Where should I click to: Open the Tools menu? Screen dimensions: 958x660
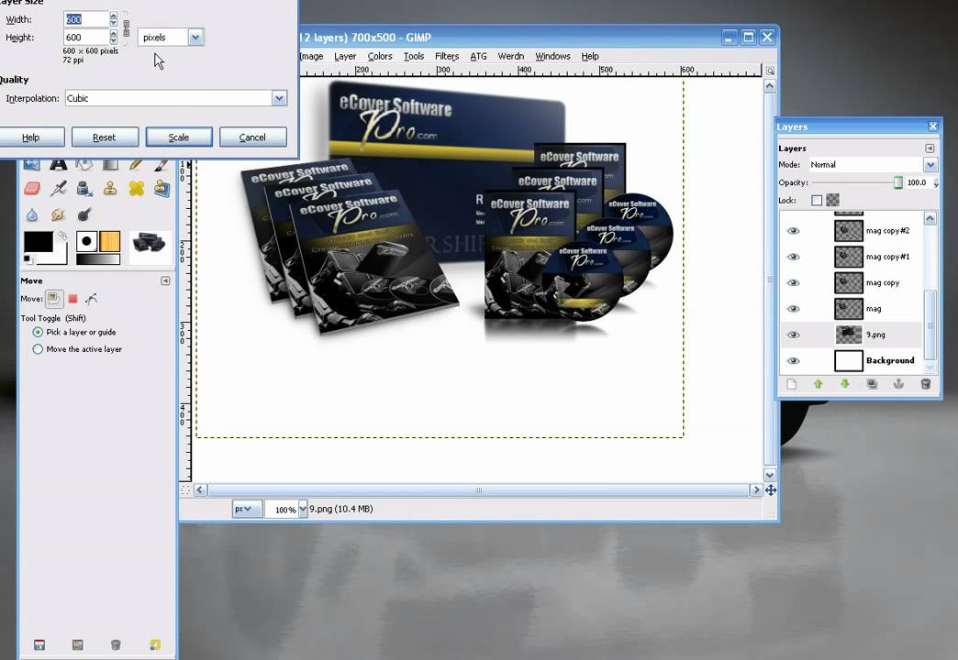tap(414, 56)
